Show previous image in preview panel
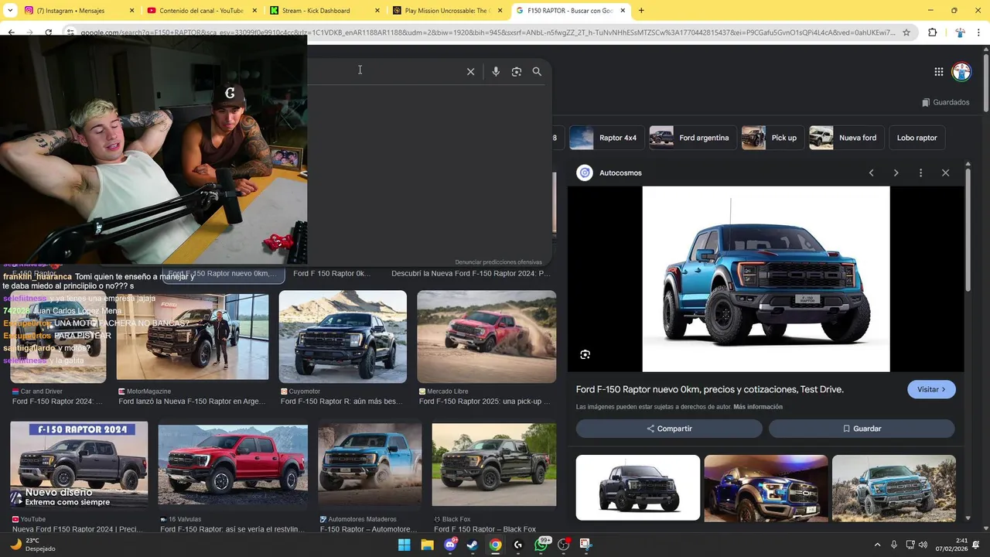The height and width of the screenshot is (557, 990). click(871, 173)
